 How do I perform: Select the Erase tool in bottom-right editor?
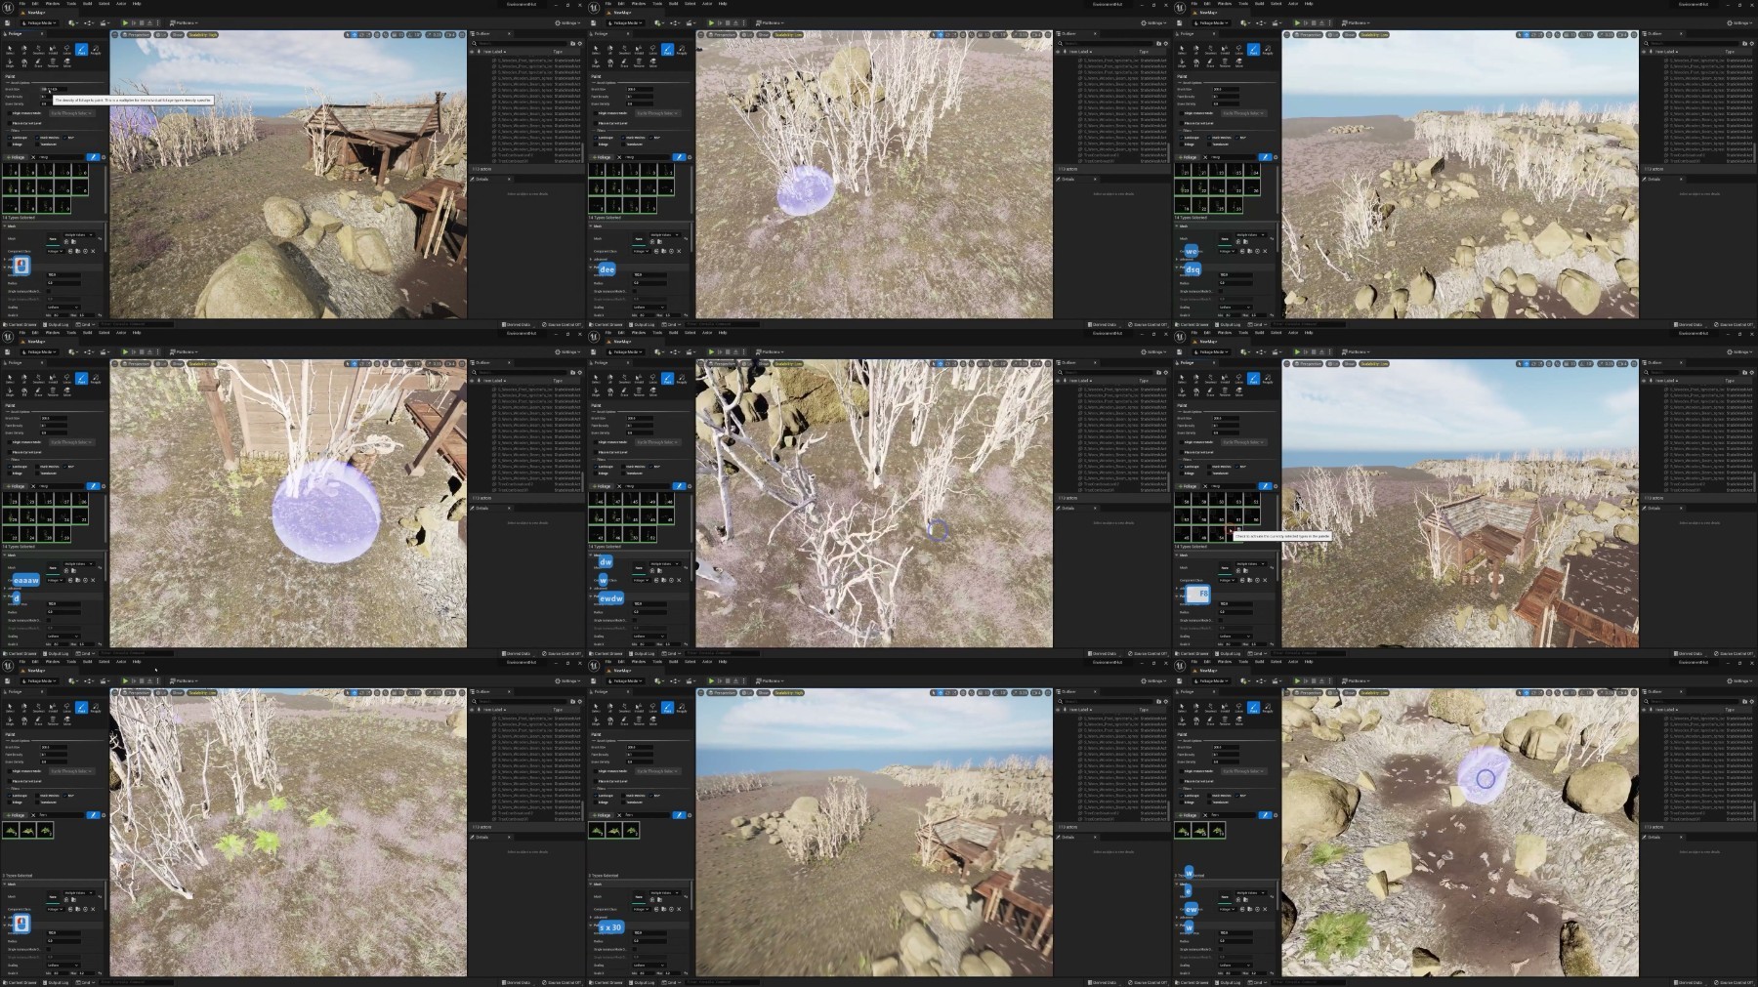tap(1210, 721)
